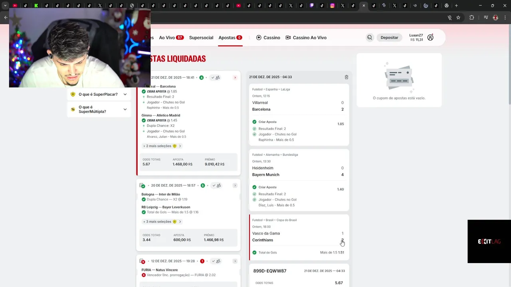
Task: Open a new browser tab with plus
Action: [x=456, y=6]
